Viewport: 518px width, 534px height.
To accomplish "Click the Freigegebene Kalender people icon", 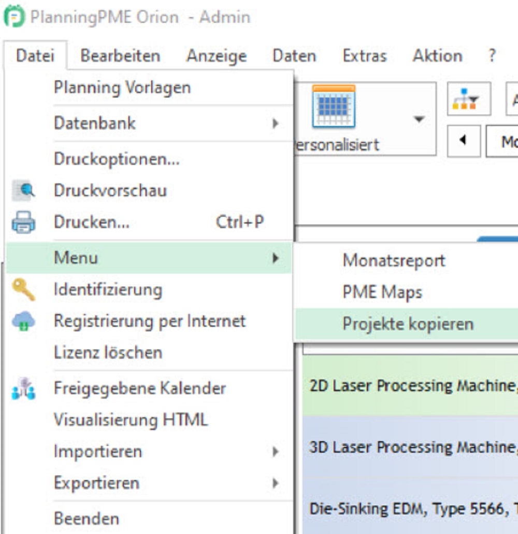I will coord(23,388).
